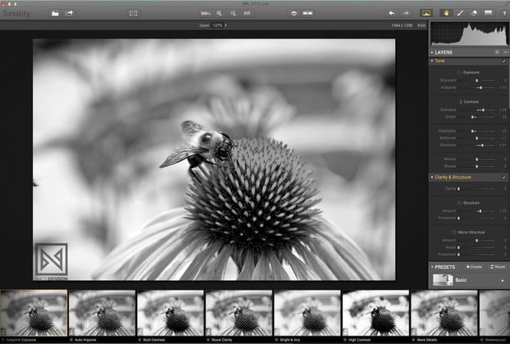The width and height of the screenshot is (510, 344).
Task: Click the Micro Structure Amount slider handle
Action: pos(477,241)
